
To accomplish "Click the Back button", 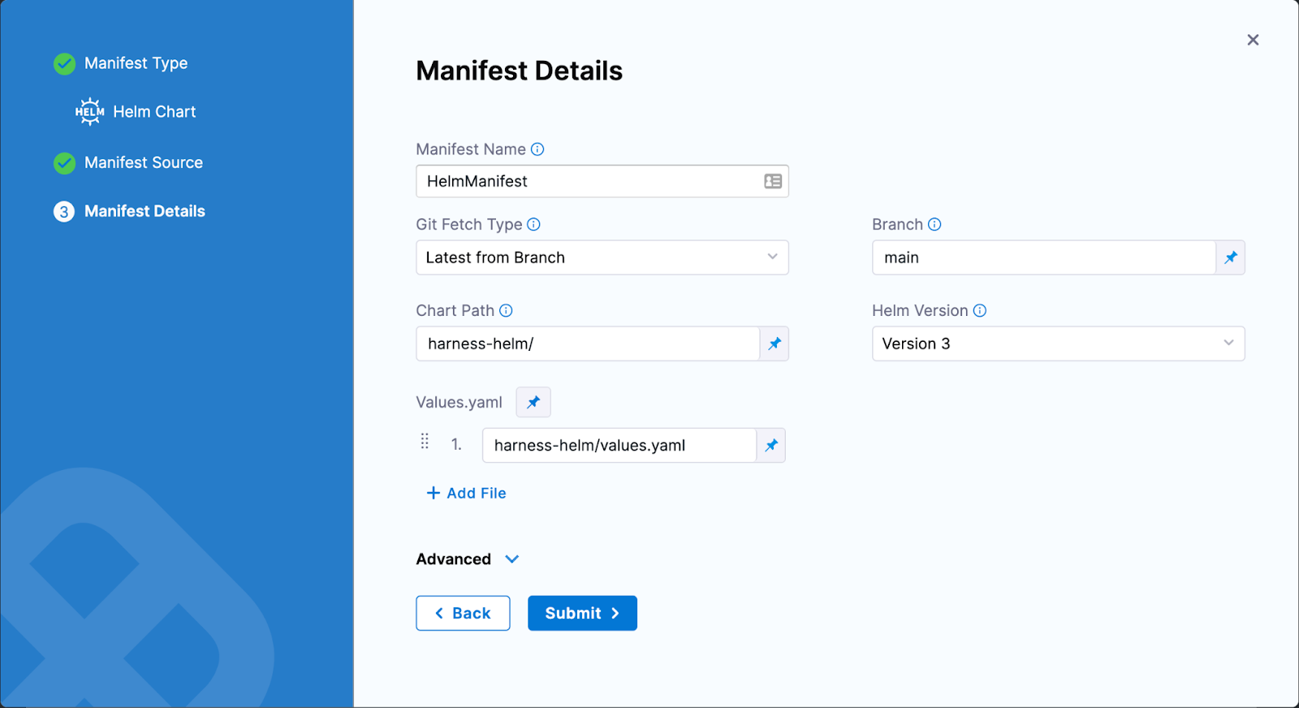I will pyautogui.click(x=463, y=613).
